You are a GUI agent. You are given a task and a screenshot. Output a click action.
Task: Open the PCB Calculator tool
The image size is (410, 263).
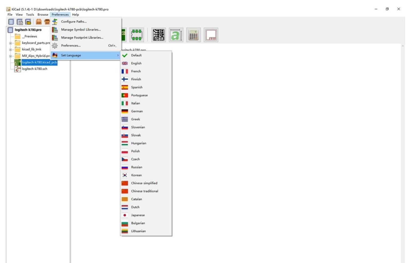click(x=193, y=35)
